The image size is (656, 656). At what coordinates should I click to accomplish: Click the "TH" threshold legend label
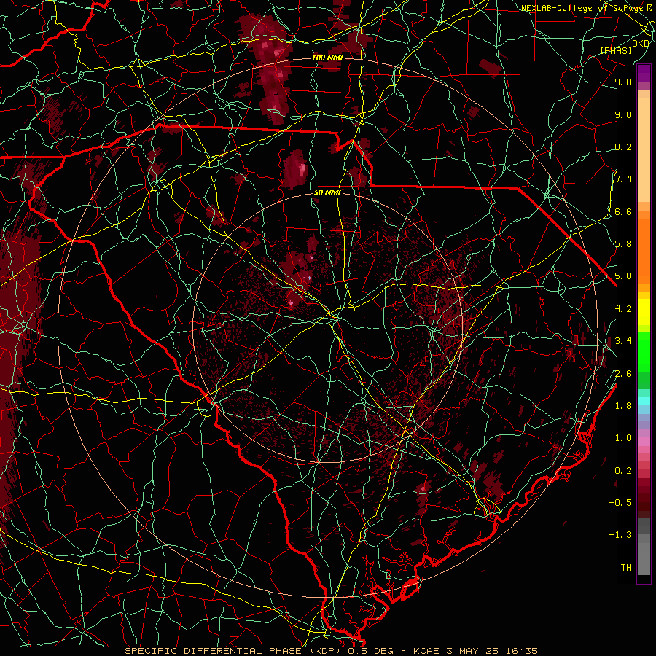pos(626,568)
